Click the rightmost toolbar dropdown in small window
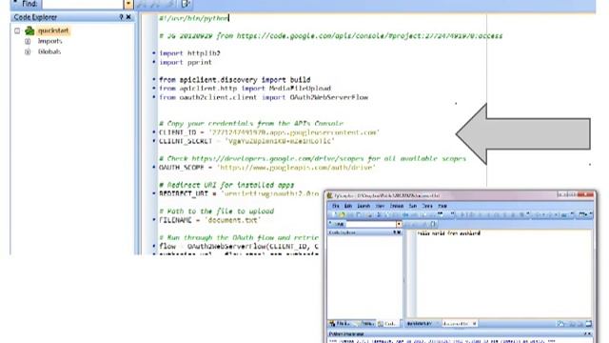The image size is (609, 343). point(591,213)
